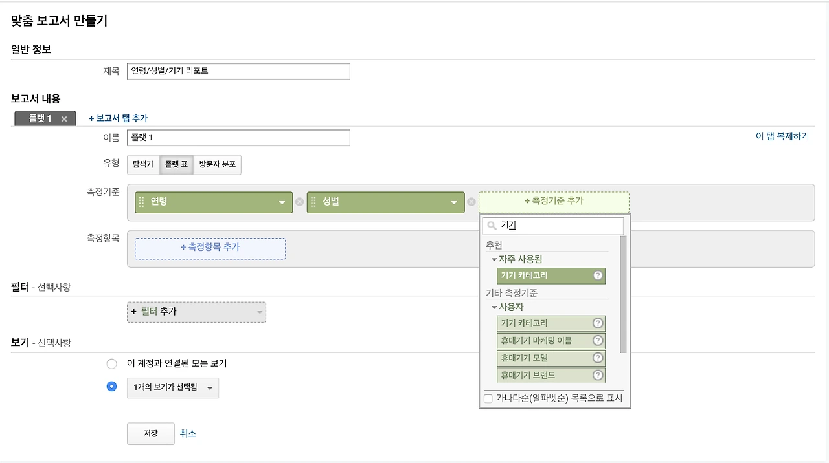Screen dimensions: 829x463
Task: Choose the 탐색기 report type
Action: pyautogui.click(x=142, y=165)
